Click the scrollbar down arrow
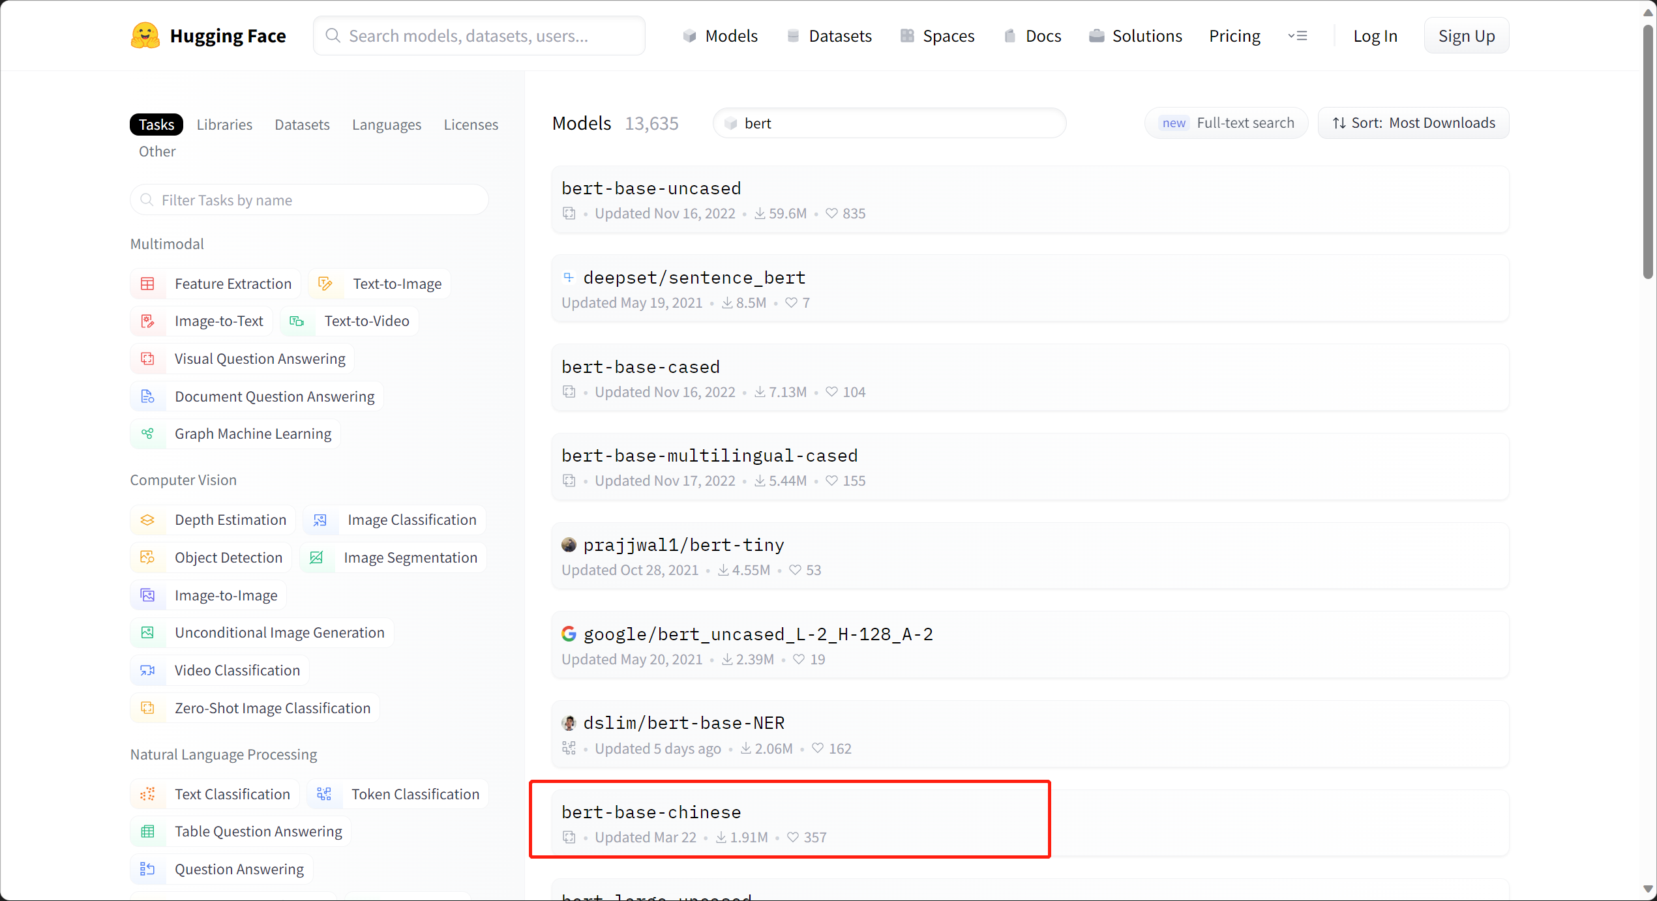Viewport: 1657px width, 901px height. pyautogui.click(x=1648, y=889)
